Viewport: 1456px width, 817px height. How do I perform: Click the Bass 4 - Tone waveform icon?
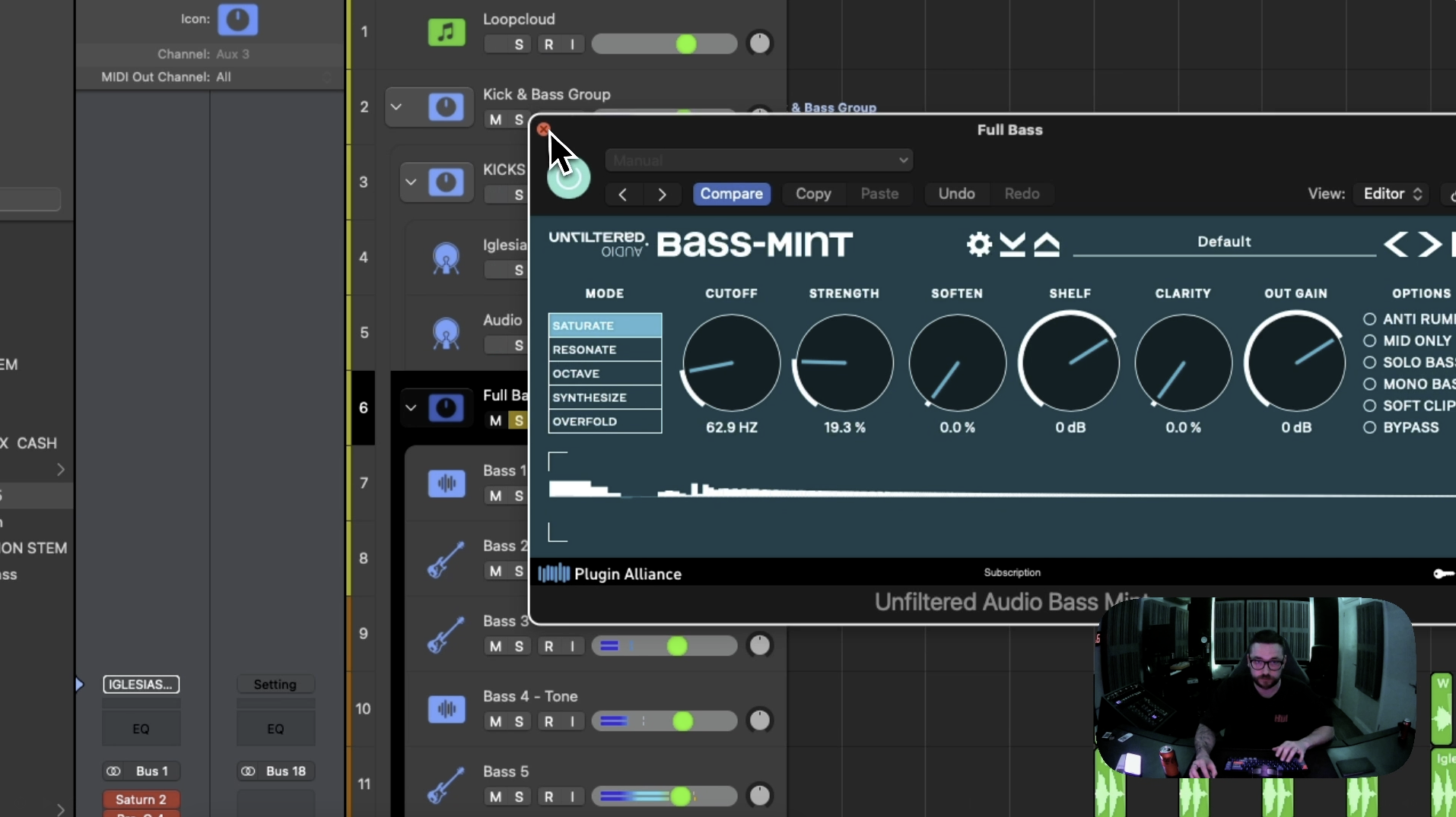pyautogui.click(x=446, y=709)
